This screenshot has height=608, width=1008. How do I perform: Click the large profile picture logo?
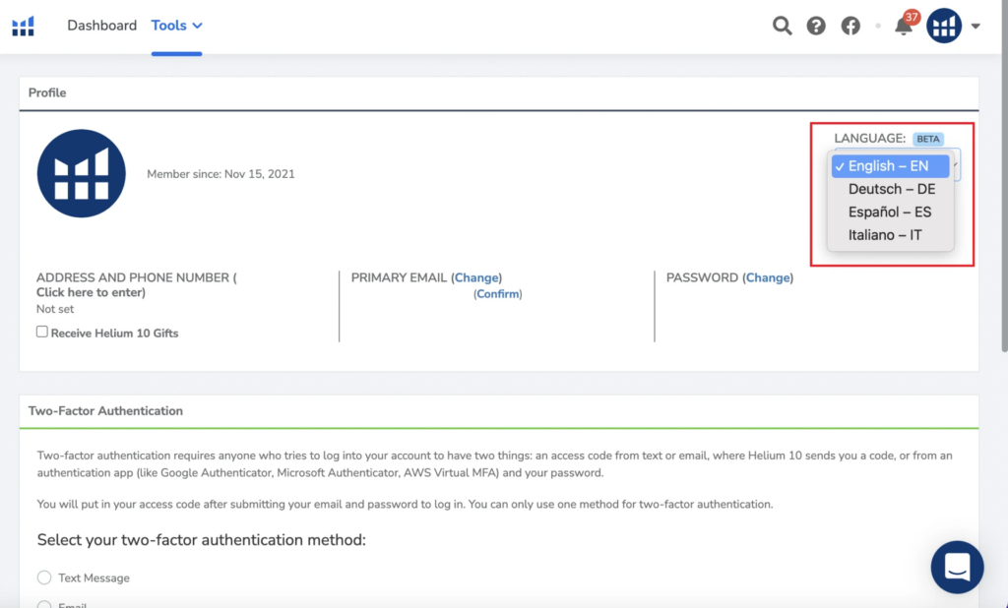coord(81,173)
